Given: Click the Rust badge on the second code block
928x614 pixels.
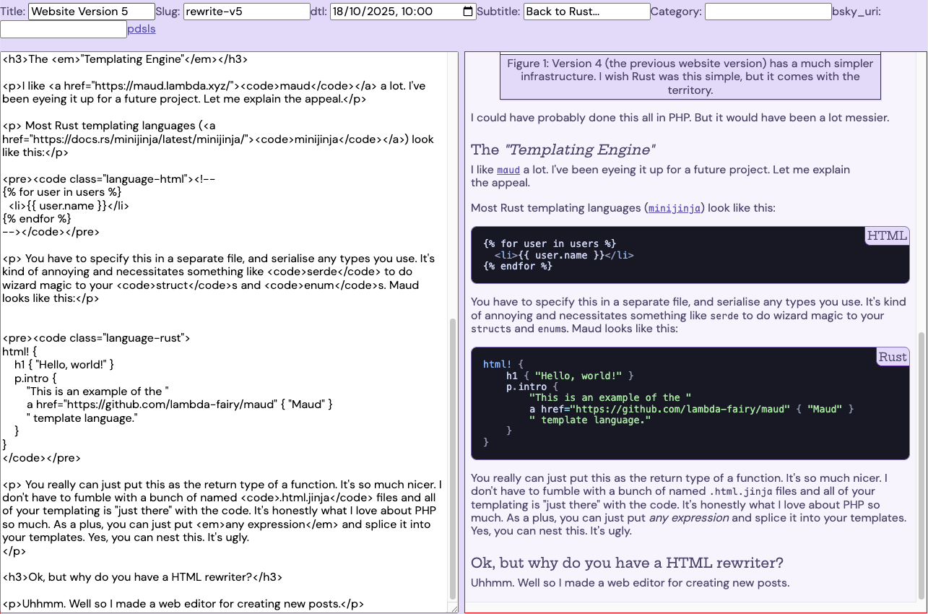Looking at the screenshot, I should [x=892, y=356].
